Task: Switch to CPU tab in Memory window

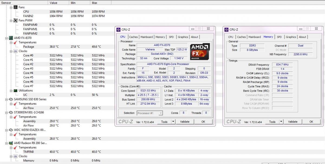Action: pos(230,37)
